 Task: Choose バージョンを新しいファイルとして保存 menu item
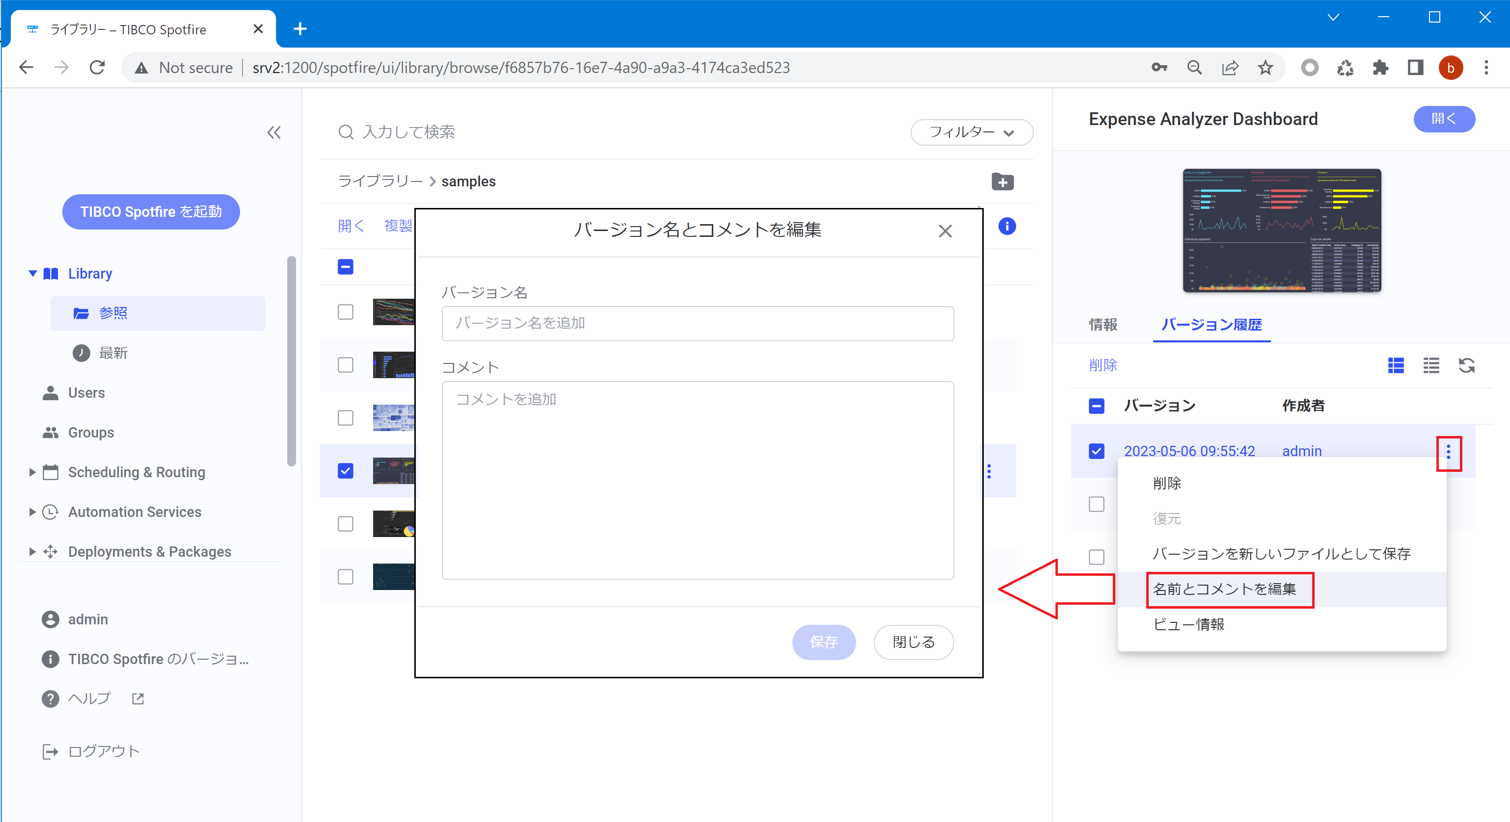pos(1281,554)
